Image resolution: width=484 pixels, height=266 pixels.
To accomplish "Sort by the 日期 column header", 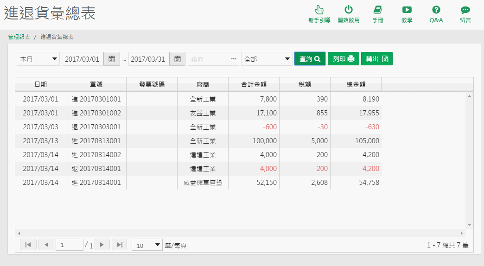I will tap(40, 84).
